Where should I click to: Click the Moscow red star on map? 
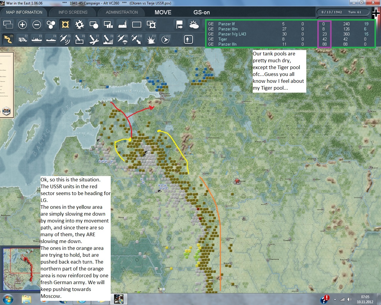tap(237, 181)
